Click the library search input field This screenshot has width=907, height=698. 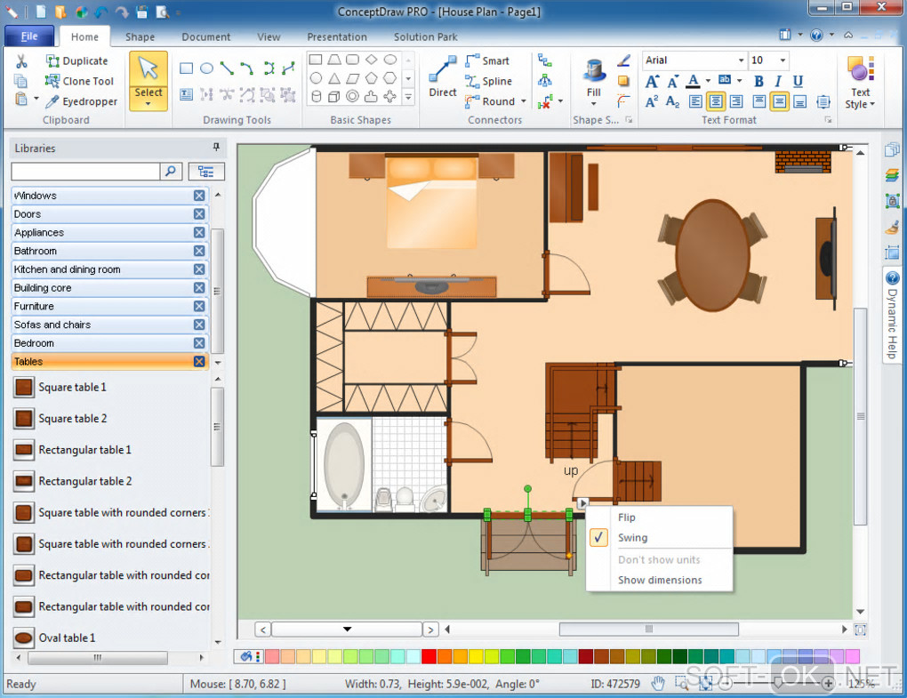[x=85, y=172]
